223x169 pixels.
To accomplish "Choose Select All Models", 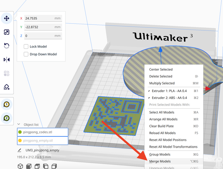I will click(x=174, y=112).
